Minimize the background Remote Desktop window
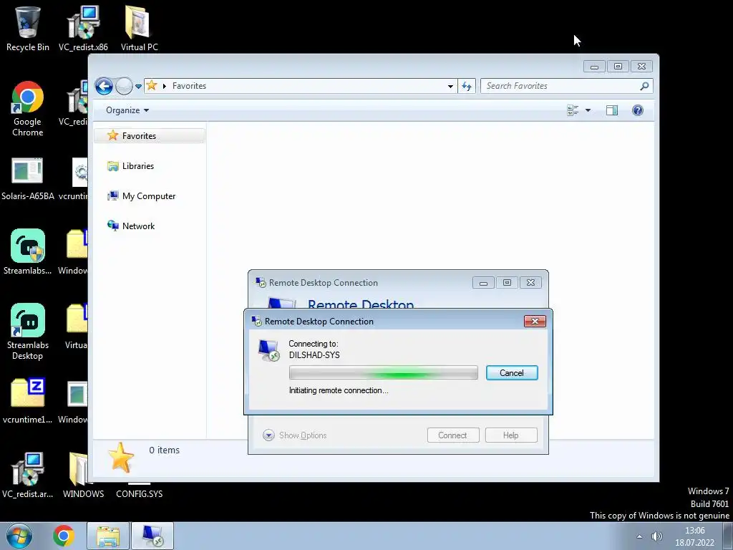 coord(483,283)
